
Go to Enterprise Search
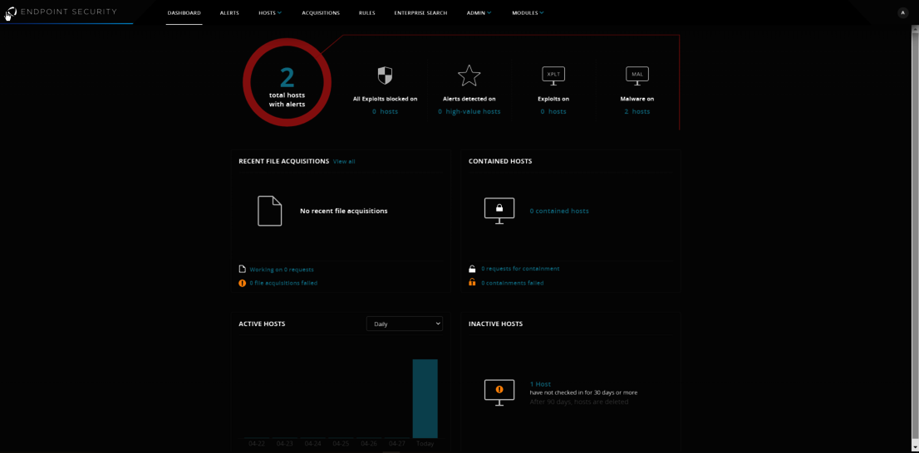coord(420,13)
